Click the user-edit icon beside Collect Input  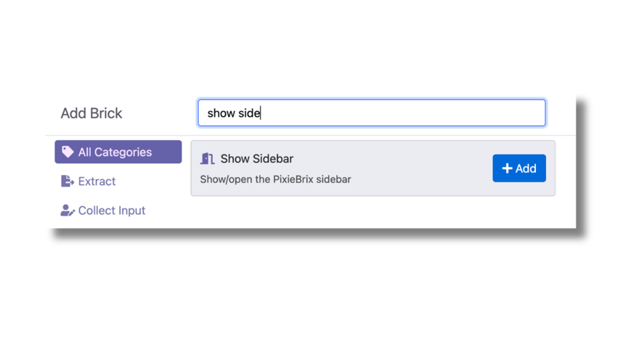click(68, 211)
